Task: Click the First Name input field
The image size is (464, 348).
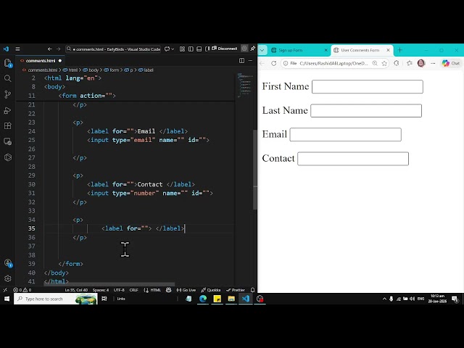Action: tap(368, 87)
